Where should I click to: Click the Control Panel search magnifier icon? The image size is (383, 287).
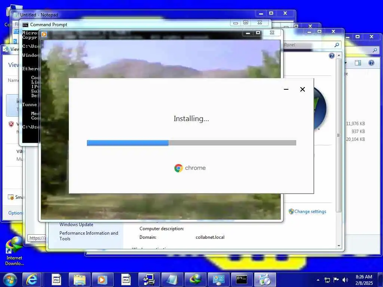(x=337, y=45)
